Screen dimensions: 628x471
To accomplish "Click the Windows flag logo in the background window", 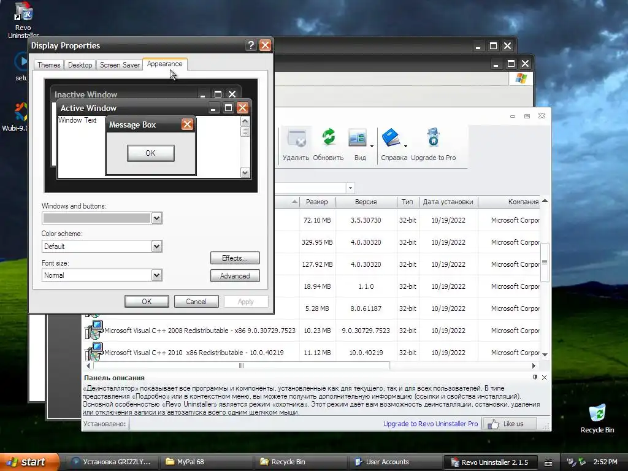I will click(x=521, y=78).
